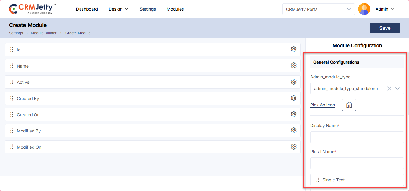The width and height of the screenshot is (409, 191).
Task: Open the Design menu dropdown
Action: [x=118, y=9]
